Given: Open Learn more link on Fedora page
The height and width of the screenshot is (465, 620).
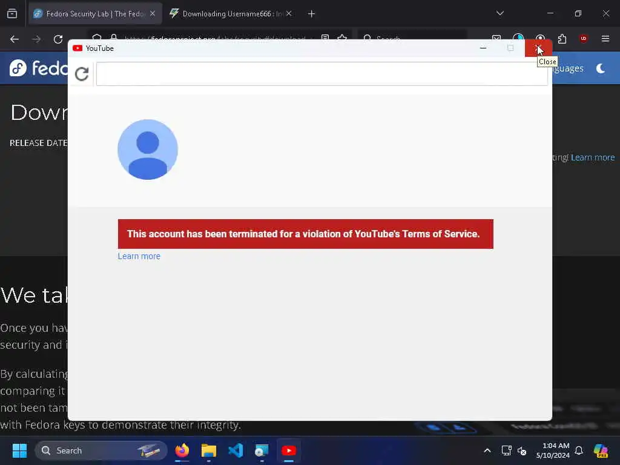Looking at the screenshot, I should click(x=592, y=157).
